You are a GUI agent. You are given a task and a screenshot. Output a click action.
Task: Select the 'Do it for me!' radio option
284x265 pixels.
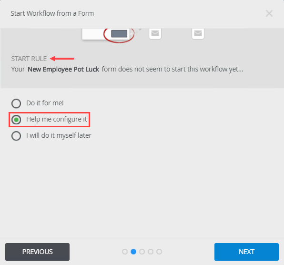16,103
